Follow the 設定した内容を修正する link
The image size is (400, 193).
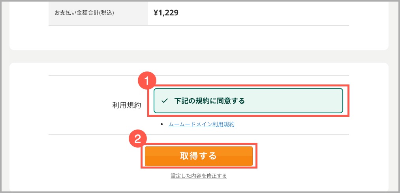click(199, 176)
